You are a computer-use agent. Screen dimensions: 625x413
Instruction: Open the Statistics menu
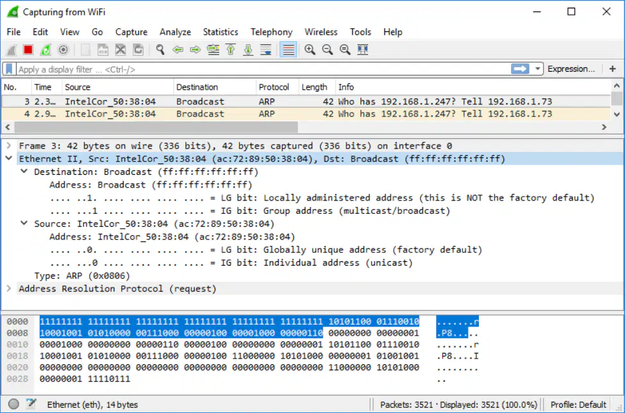click(220, 32)
